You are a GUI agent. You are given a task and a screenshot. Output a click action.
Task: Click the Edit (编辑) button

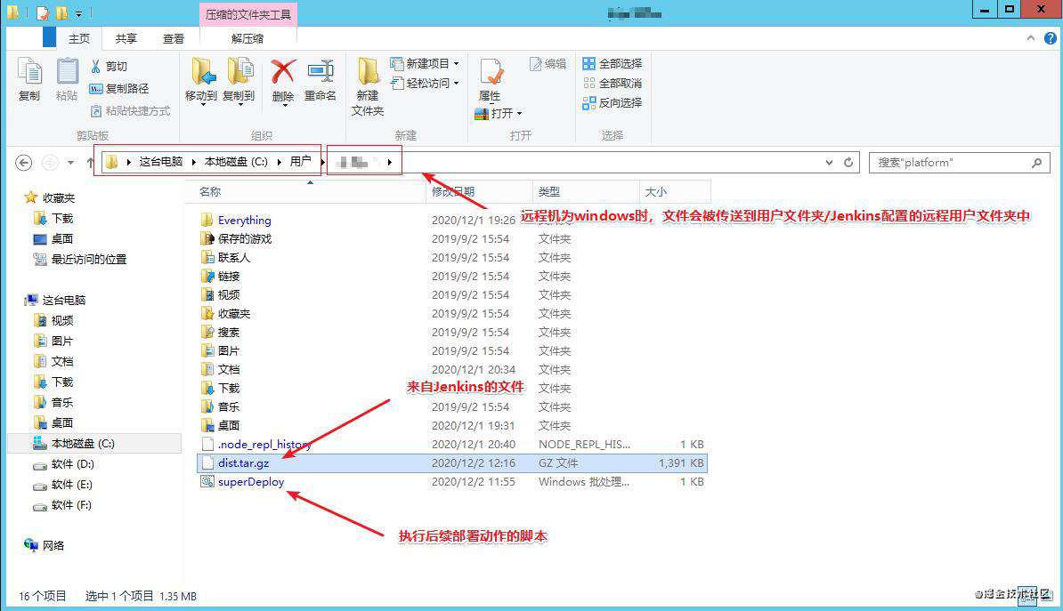point(548,64)
